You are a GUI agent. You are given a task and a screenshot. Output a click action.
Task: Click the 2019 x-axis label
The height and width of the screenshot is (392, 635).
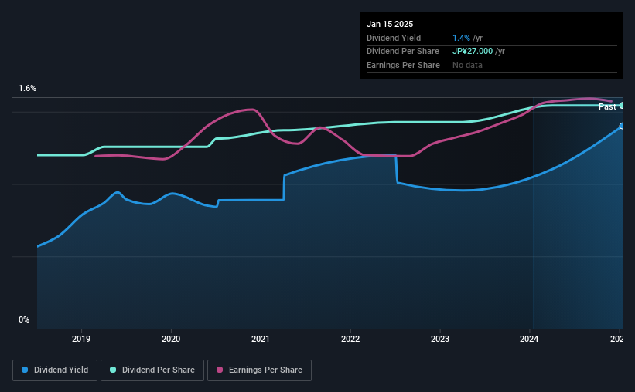[x=81, y=339]
